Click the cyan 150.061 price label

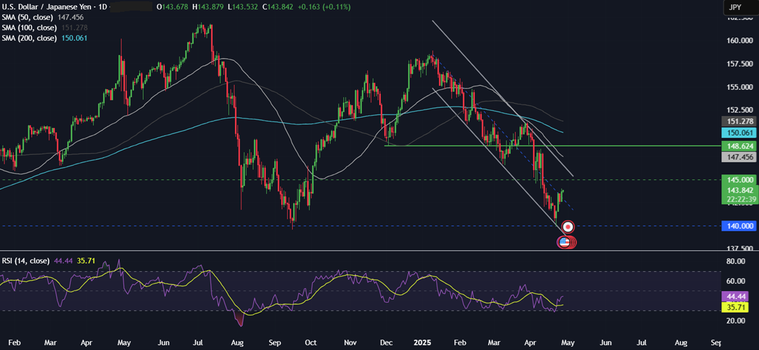click(x=738, y=133)
